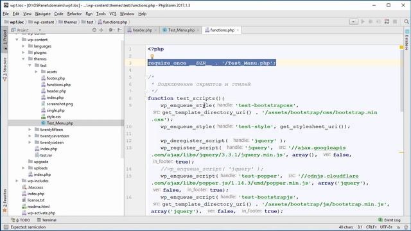Expand the assets folder
The image size is (411, 231).
(x=36, y=72)
